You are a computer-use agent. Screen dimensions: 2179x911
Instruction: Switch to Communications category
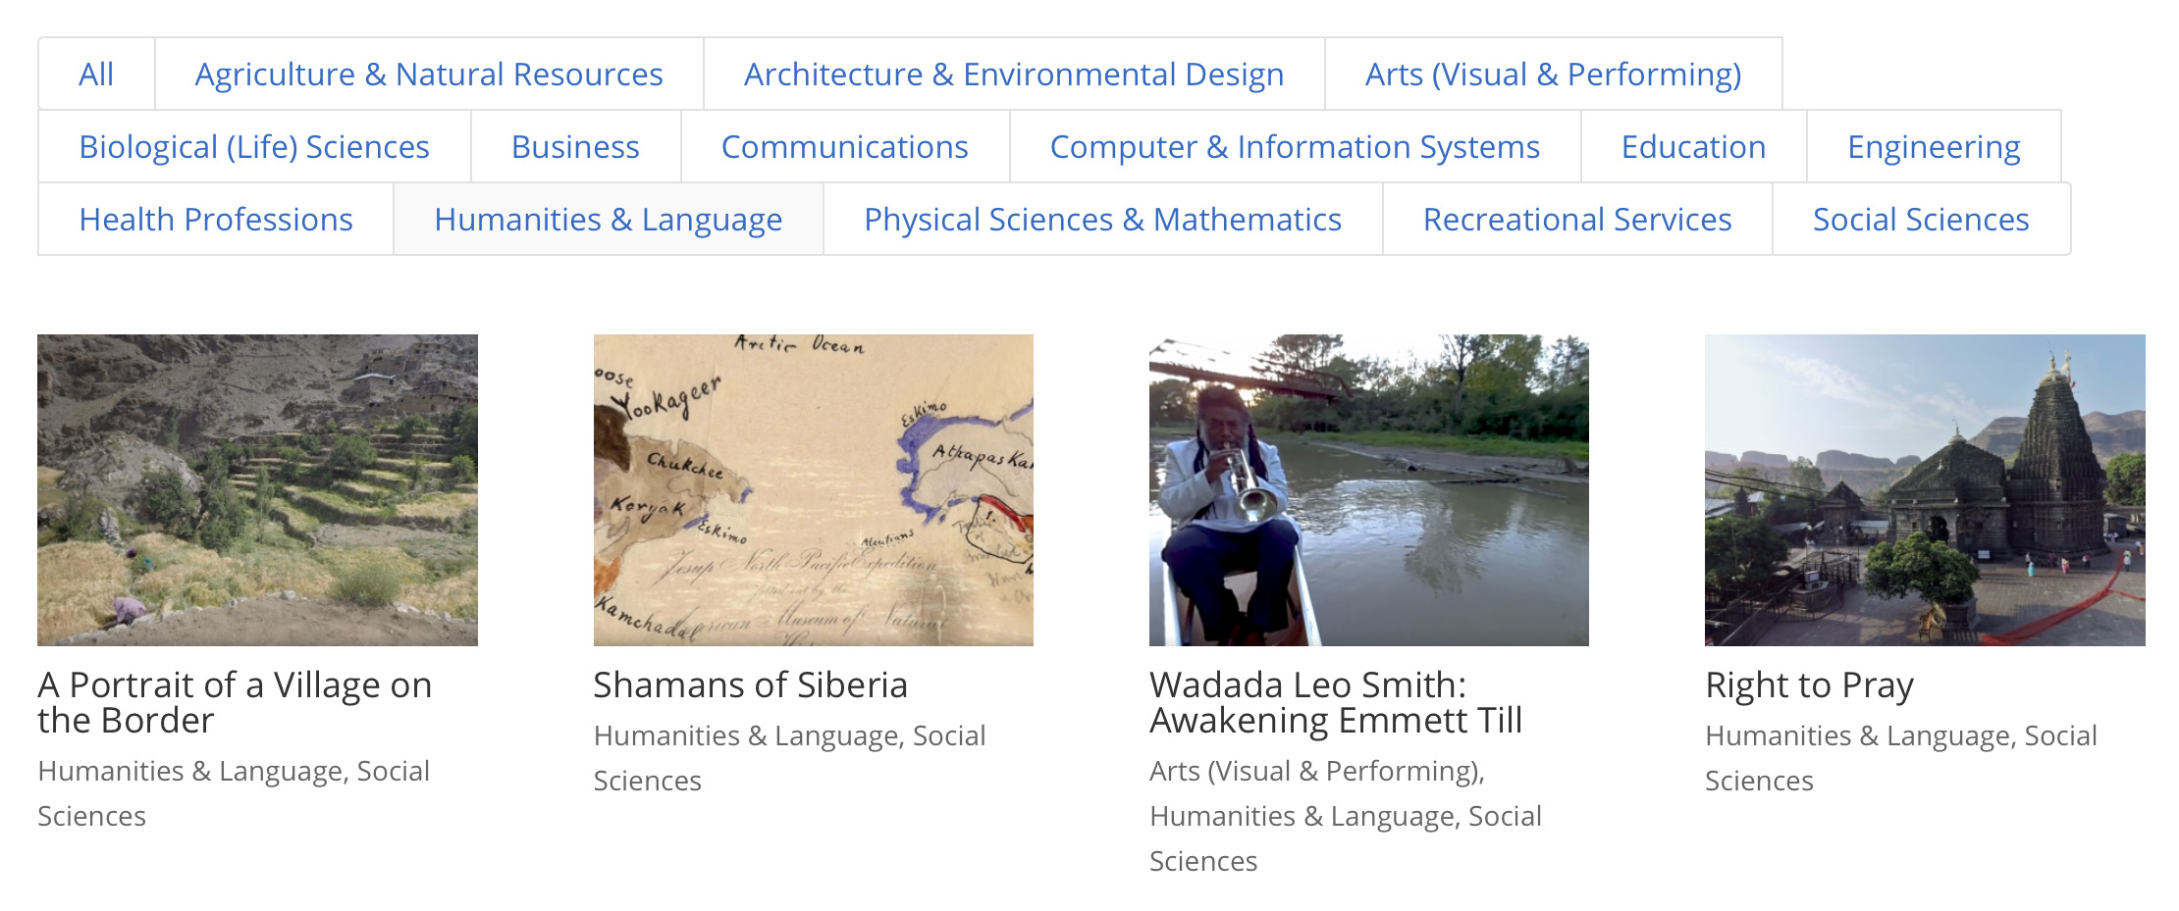pos(845,146)
